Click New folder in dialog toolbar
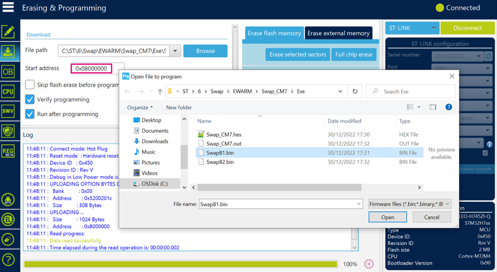 pyautogui.click(x=179, y=107)
